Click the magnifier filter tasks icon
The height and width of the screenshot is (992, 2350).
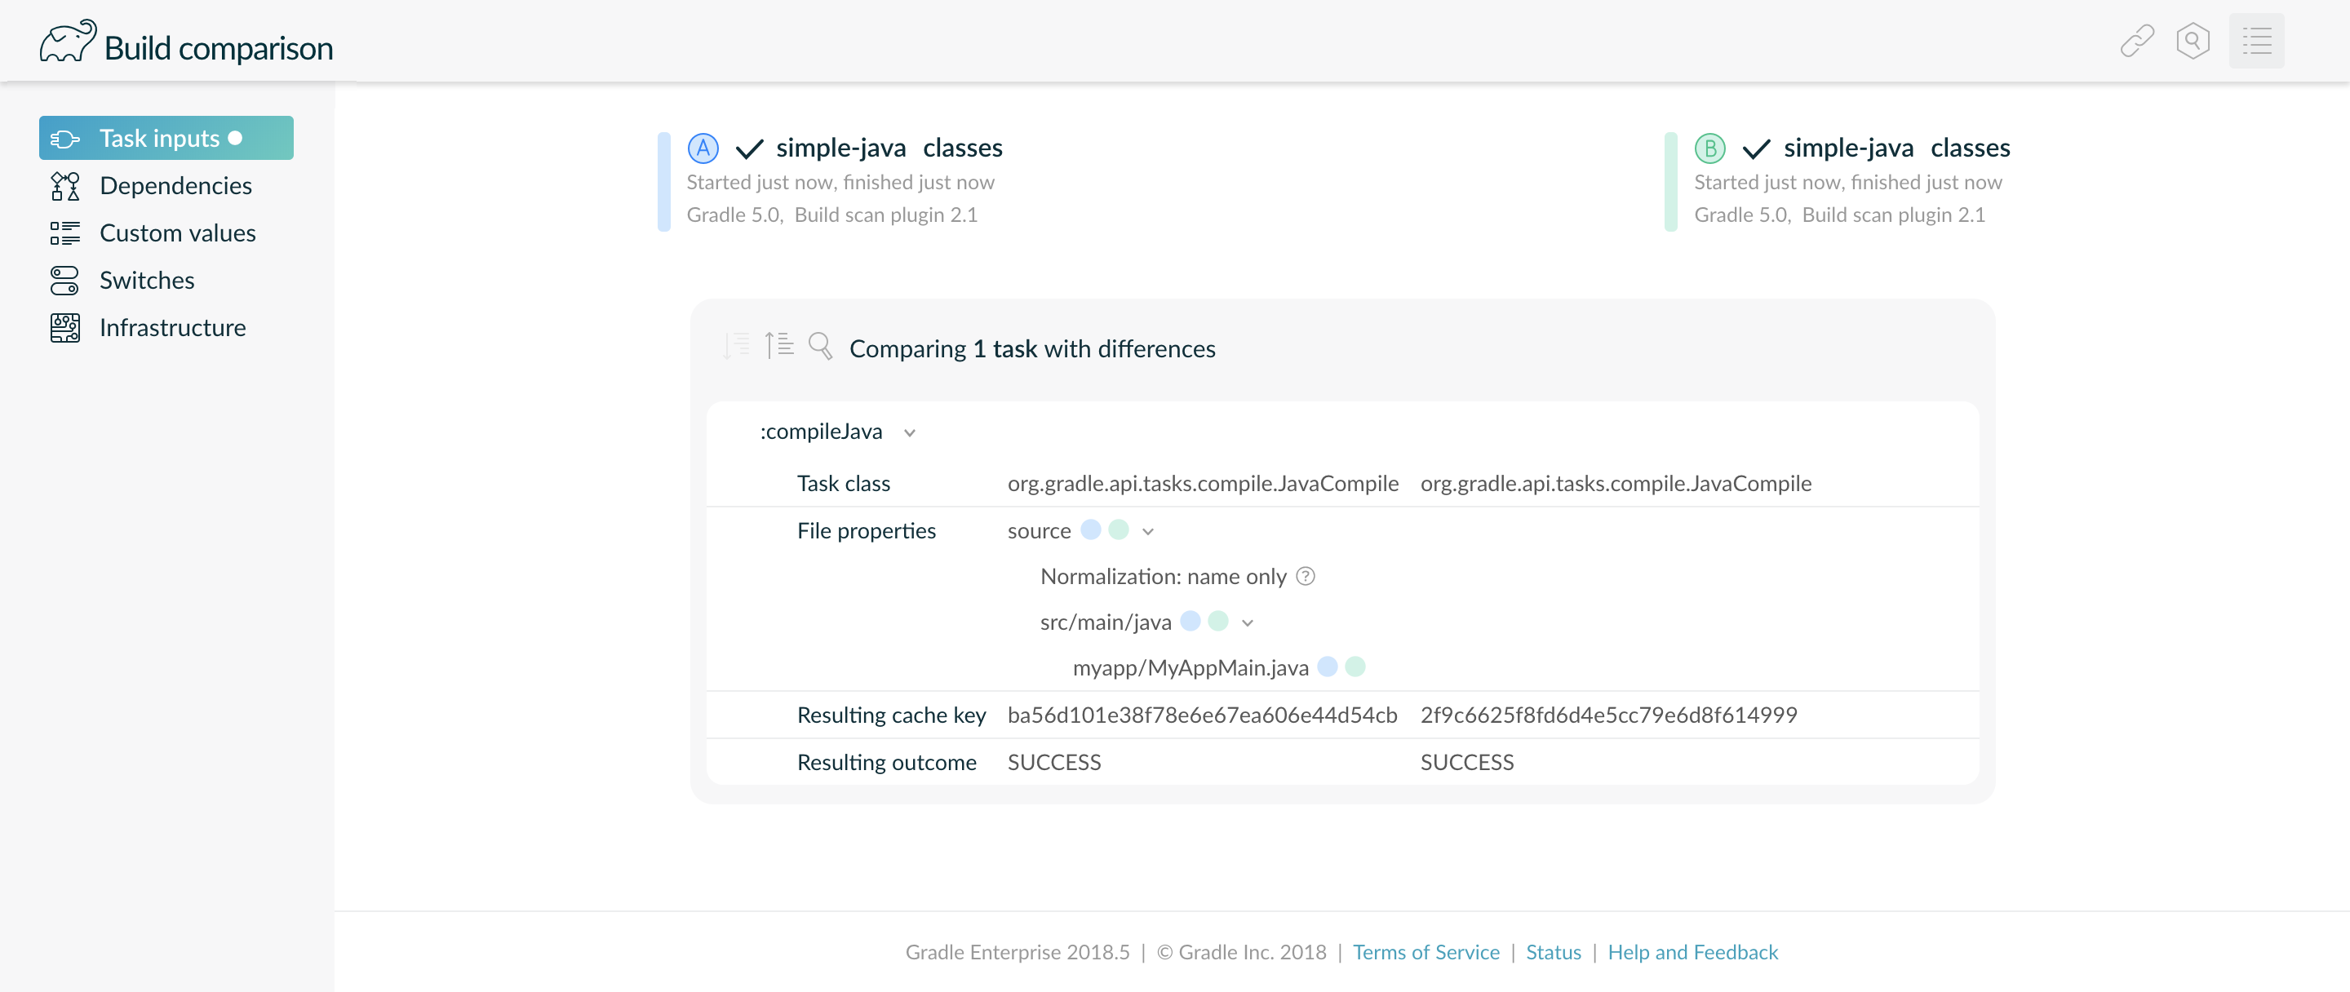(820, 347)
